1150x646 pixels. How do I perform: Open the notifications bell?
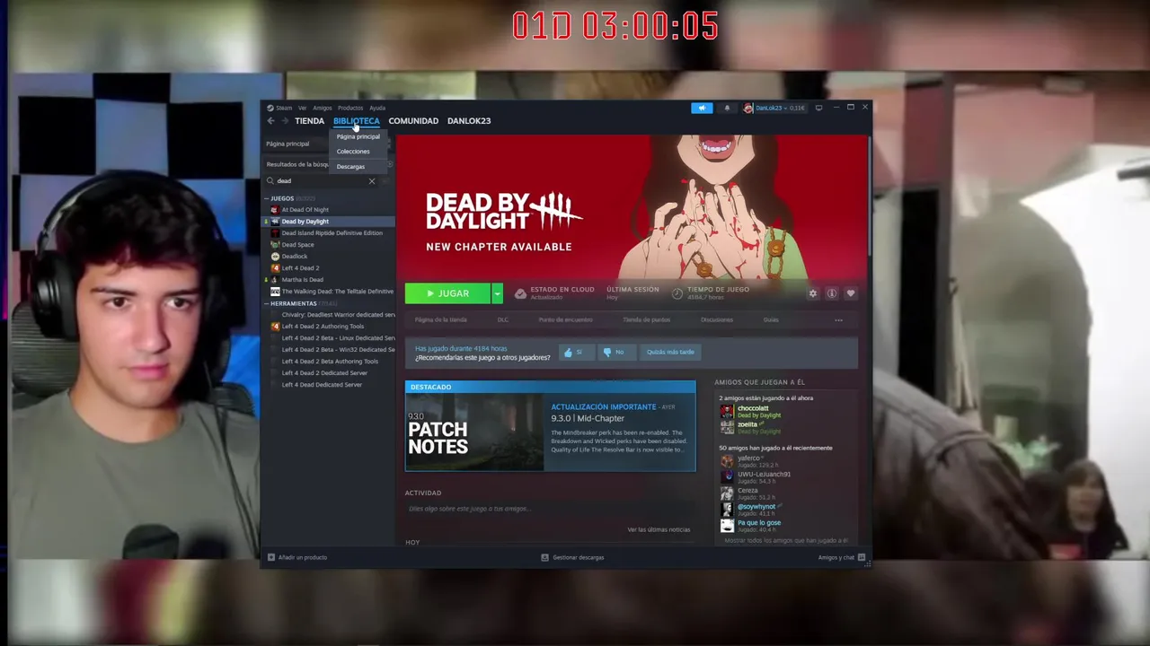(x=727, y=108)
